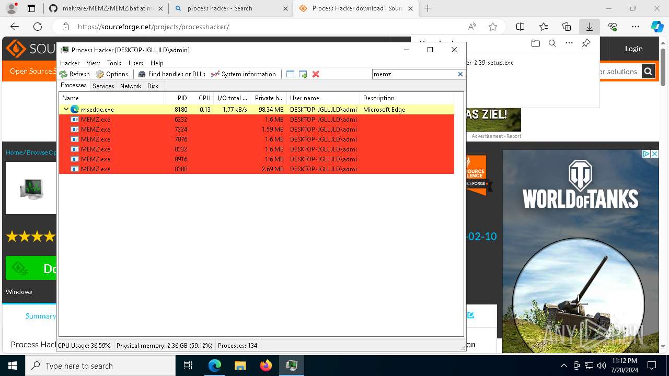Click the find window toolbar icon
Image resolution: width=669 pixels, height=376 pixels.
point(291,74)
